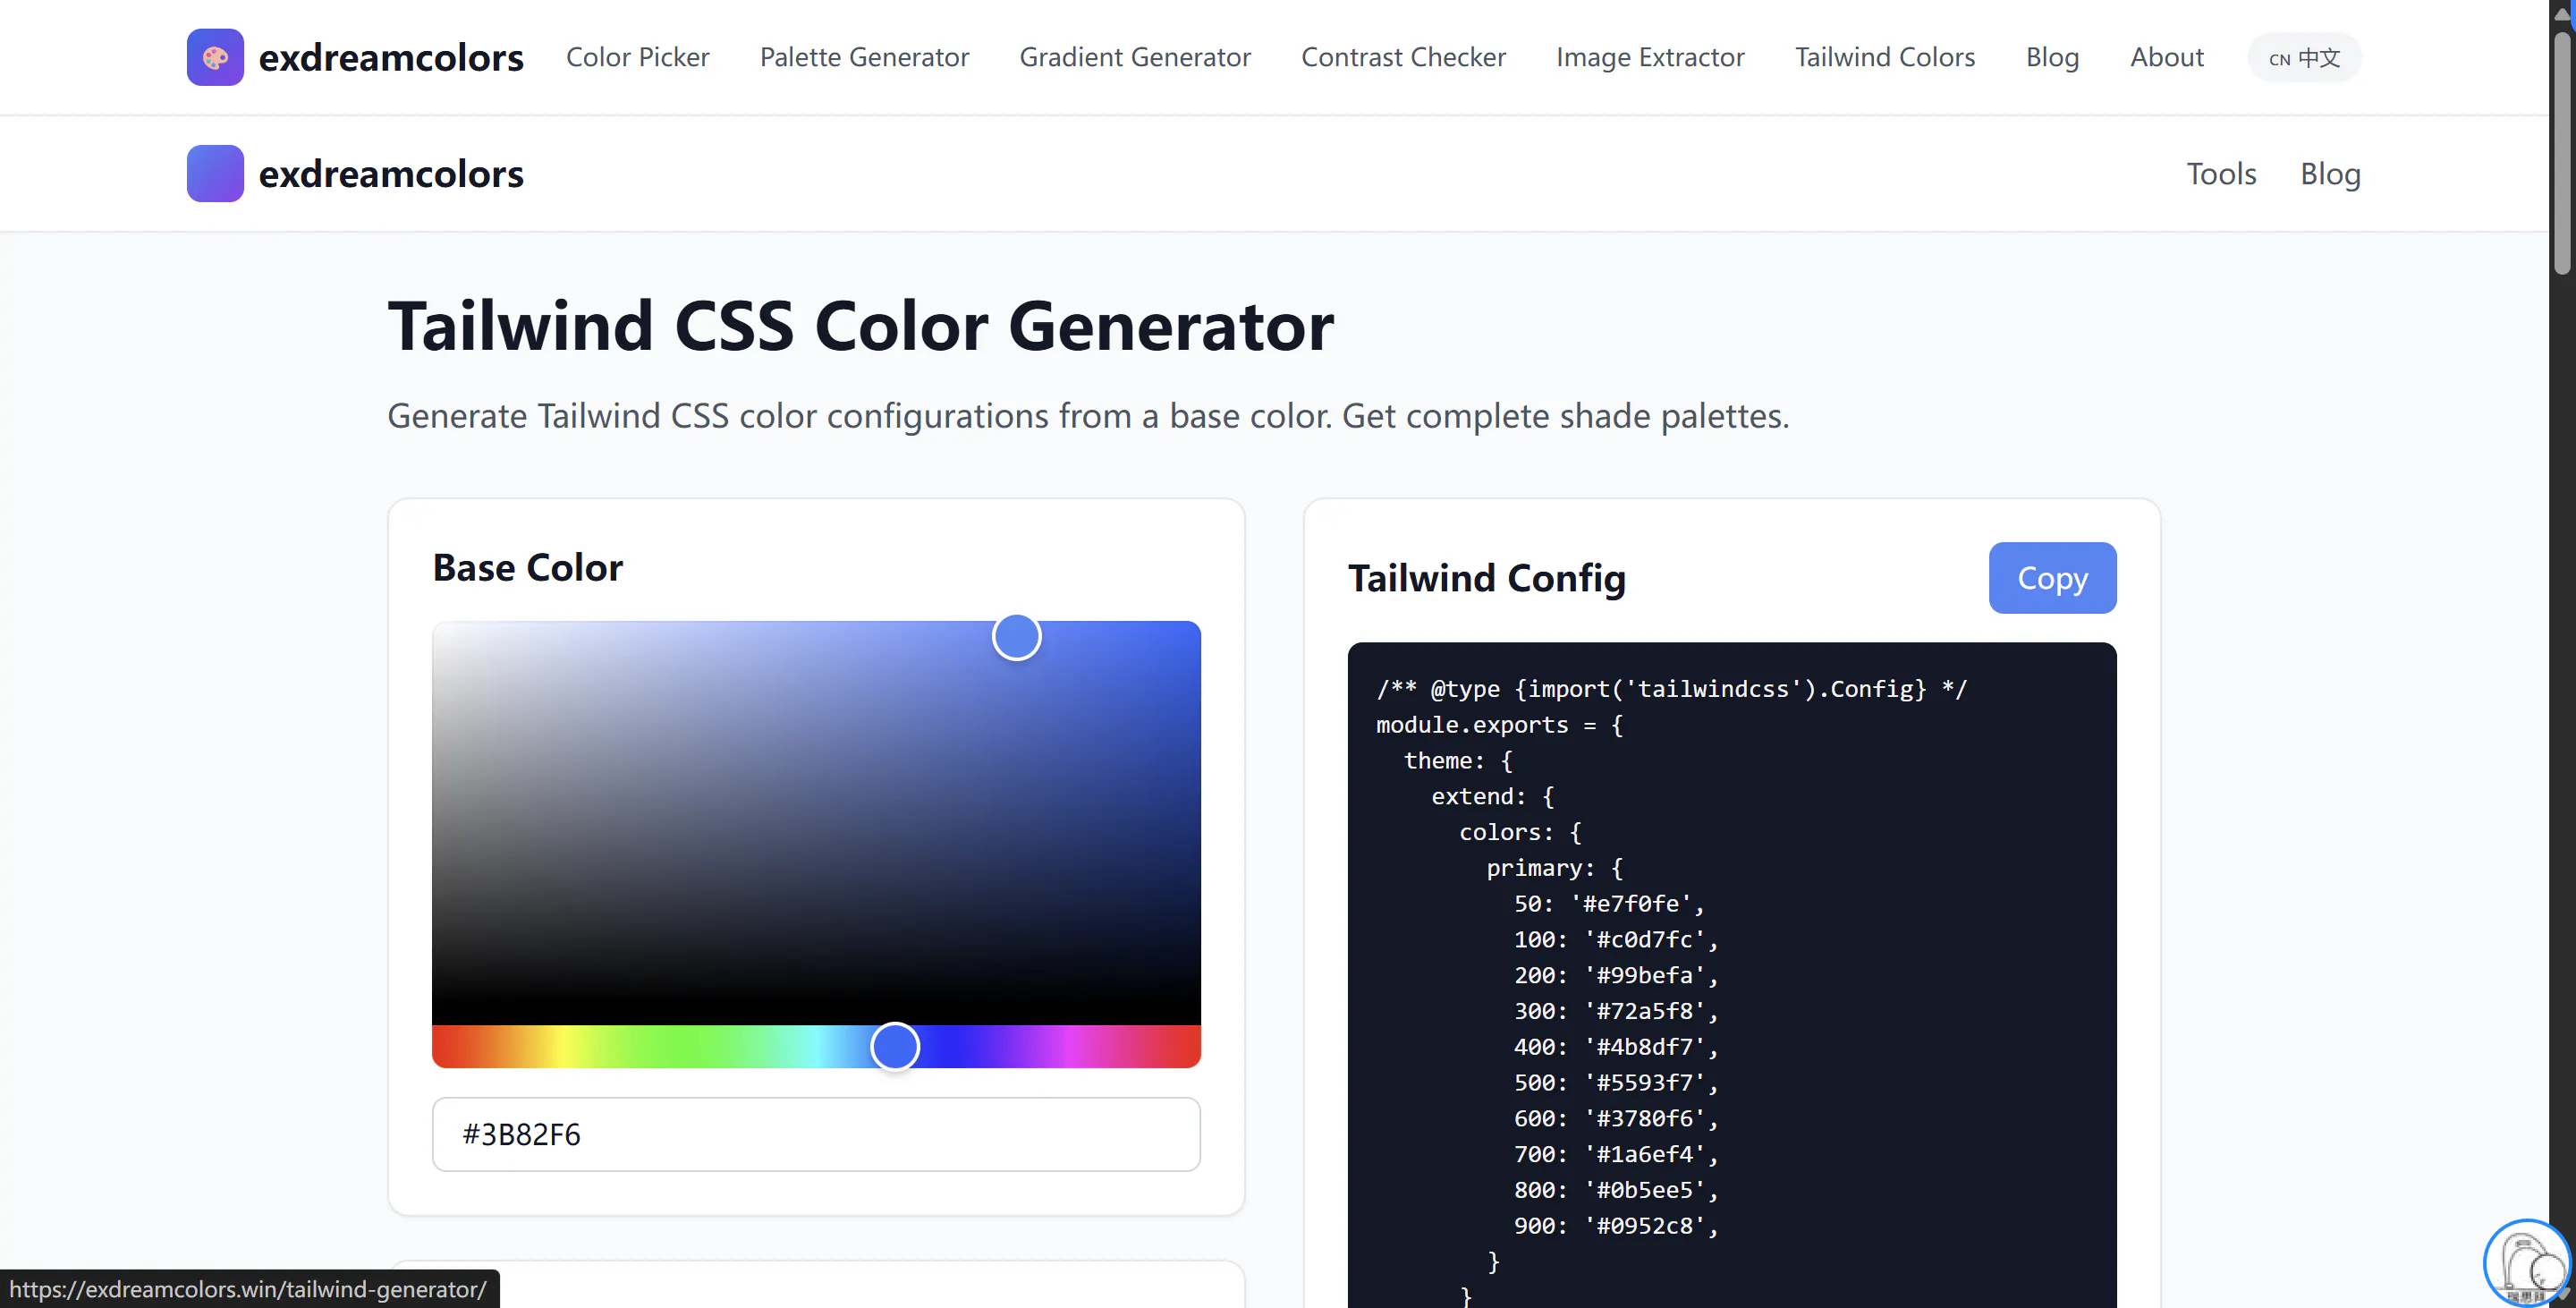Image resolution: width=2576 pixels, height=1308 pixels.
Task: Click the "Tailwind Config" heading
Action: (1487, 578)
